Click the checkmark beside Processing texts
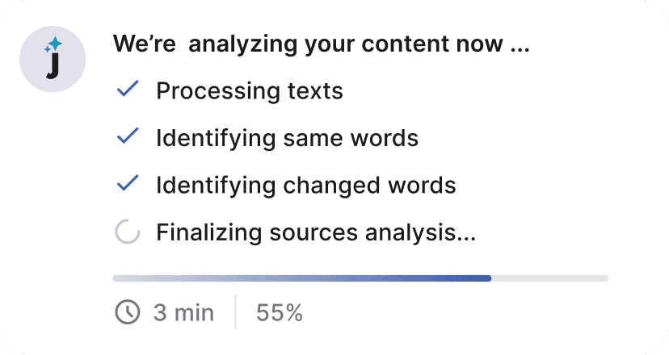The image size is (669, 355). (x=128, y=88)
